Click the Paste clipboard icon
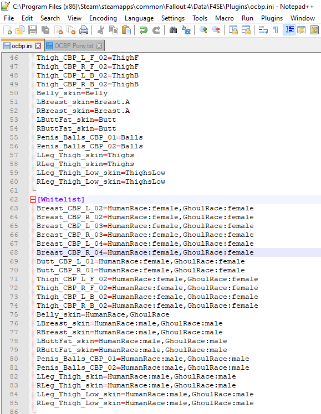The width and height of the screenshot is (321, 414). point(126,30)
